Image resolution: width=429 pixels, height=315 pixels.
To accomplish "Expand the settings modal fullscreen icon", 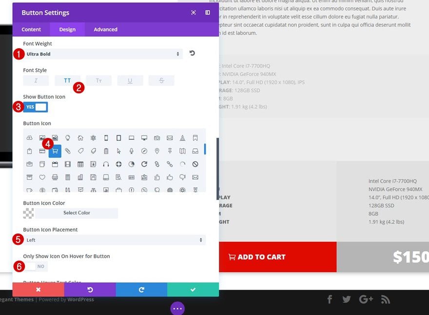I will coord(194,13).
